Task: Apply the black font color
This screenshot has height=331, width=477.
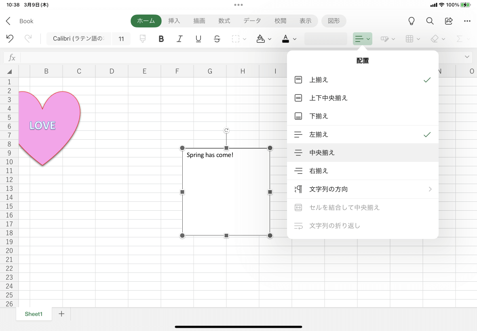Action: click(285, 39)
